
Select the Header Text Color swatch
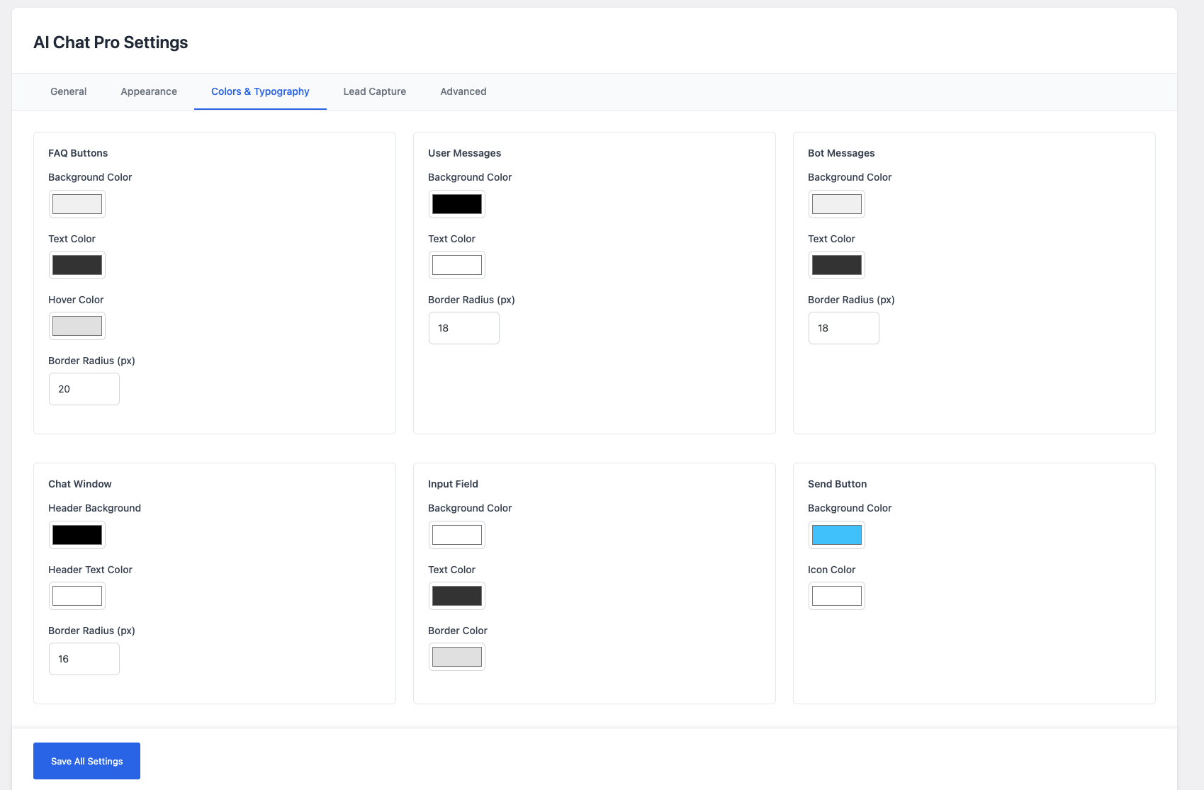(x=77, y=595)
